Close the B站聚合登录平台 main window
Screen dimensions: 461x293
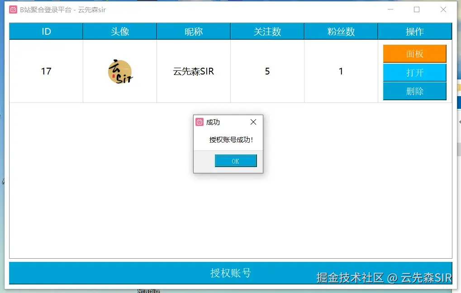tap(443, 9)
